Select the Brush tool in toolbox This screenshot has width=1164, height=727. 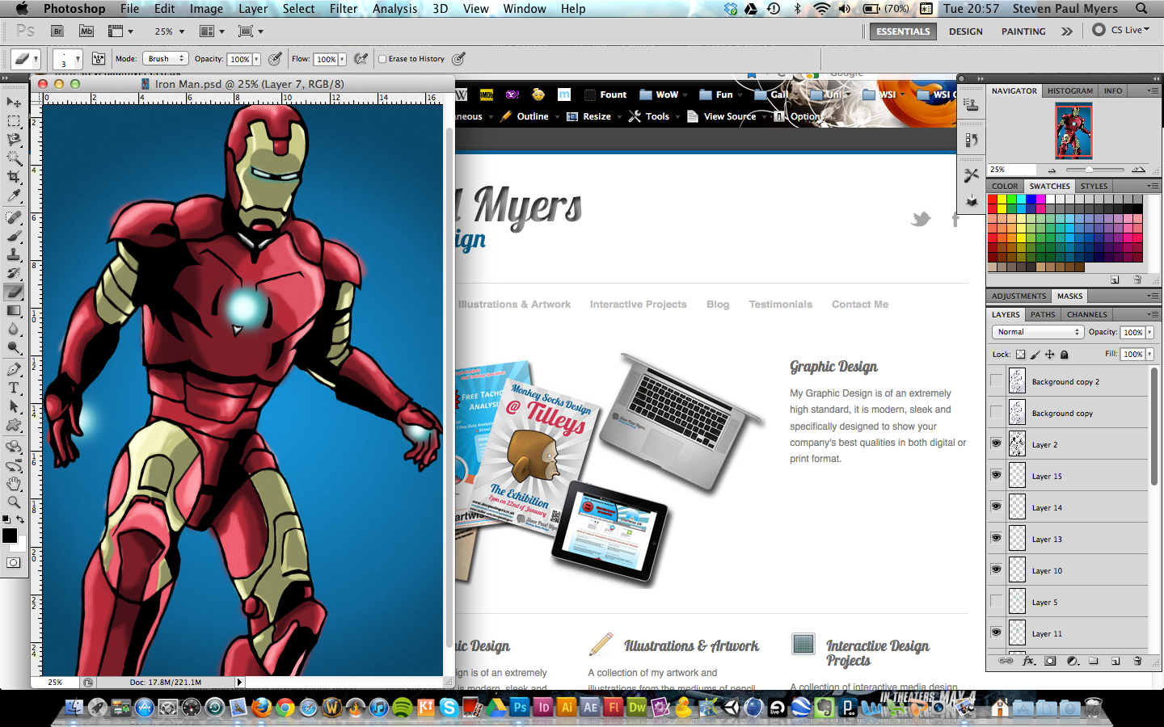pyautogui.click(x=14, y=237)
